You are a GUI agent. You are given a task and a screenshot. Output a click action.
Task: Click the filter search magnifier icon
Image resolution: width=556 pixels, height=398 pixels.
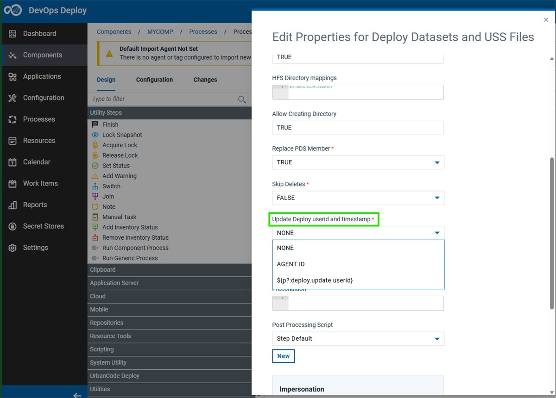(x=242, y=99)
